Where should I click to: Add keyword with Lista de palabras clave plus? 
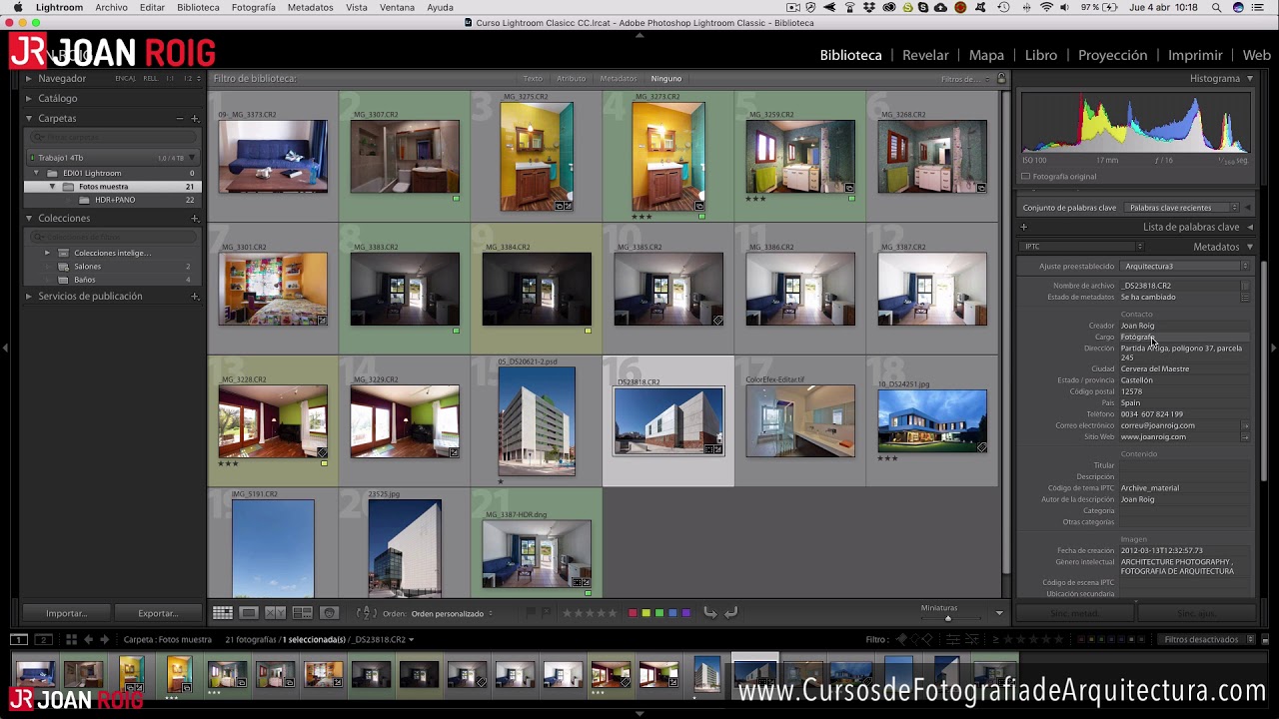(1023, 227)
